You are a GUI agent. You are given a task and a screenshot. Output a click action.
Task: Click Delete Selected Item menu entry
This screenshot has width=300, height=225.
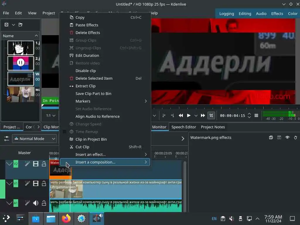coord(105,79)
